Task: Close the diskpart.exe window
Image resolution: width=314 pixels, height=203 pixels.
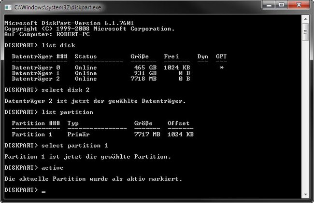Action: tap(299, 5)
